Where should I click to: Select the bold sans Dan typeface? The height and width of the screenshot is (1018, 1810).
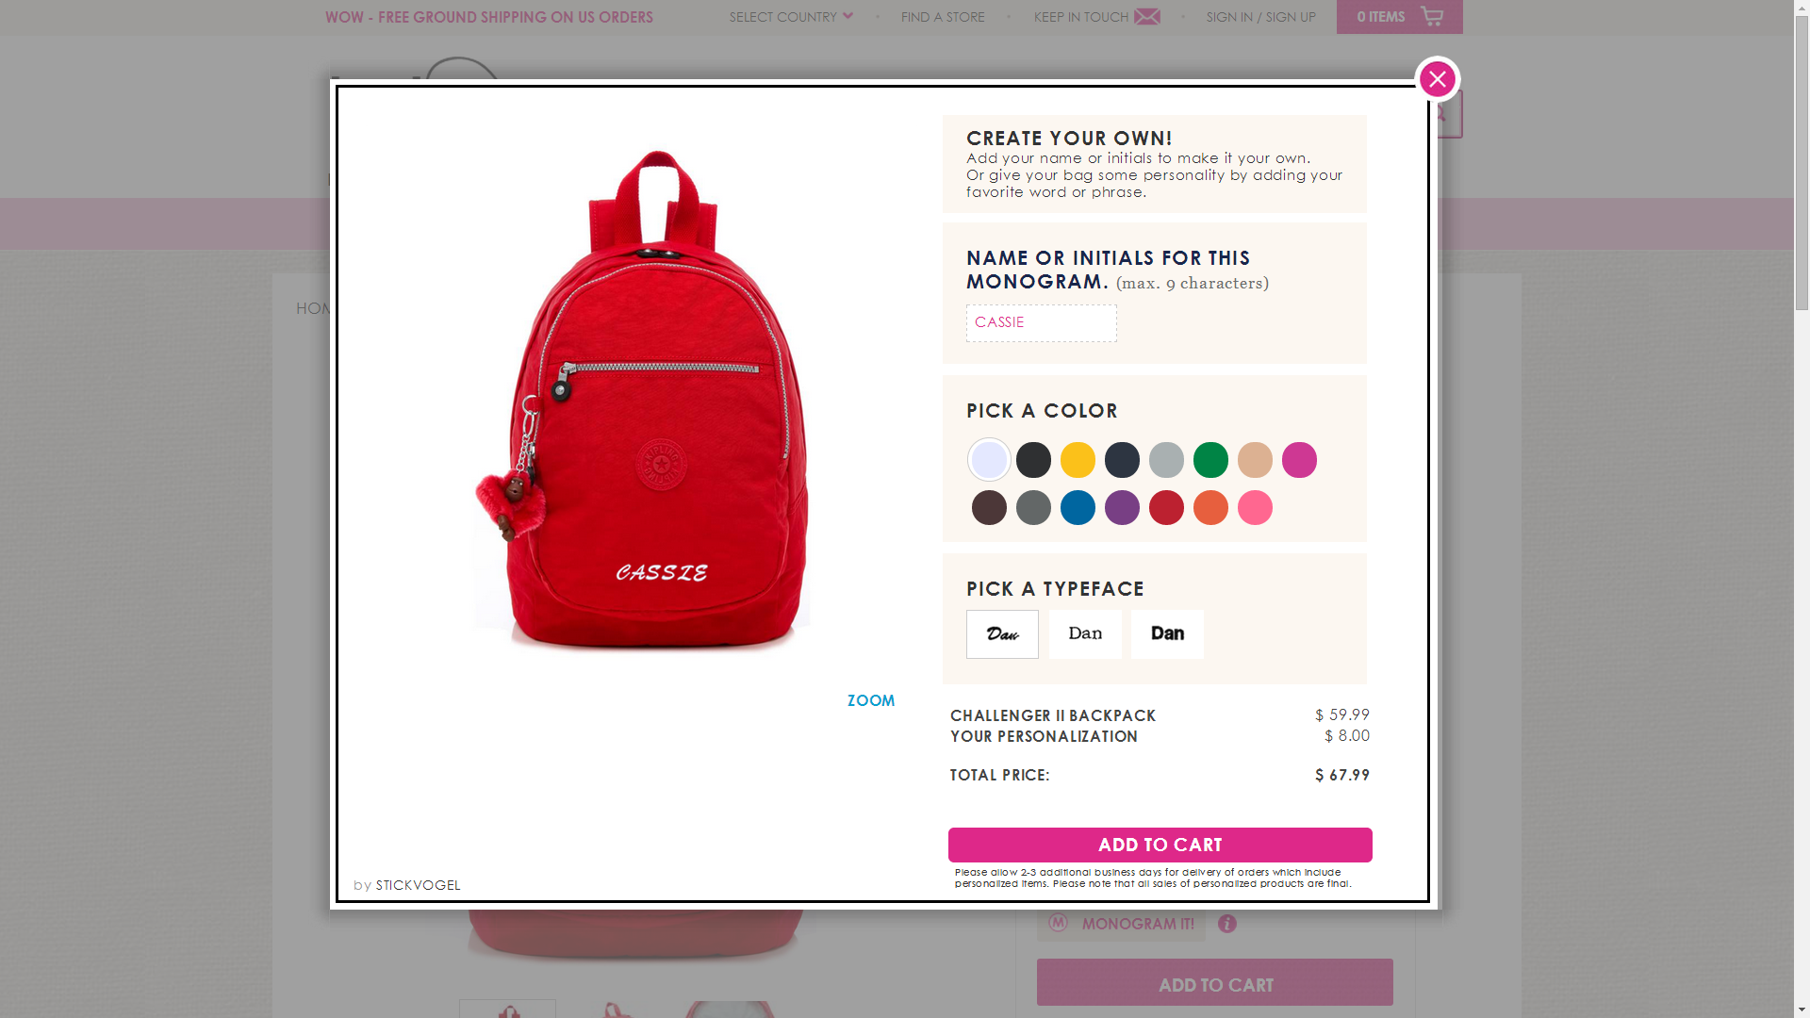1167,634
